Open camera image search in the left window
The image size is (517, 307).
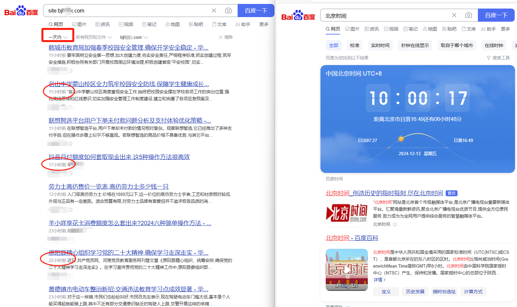coord(228,11)
